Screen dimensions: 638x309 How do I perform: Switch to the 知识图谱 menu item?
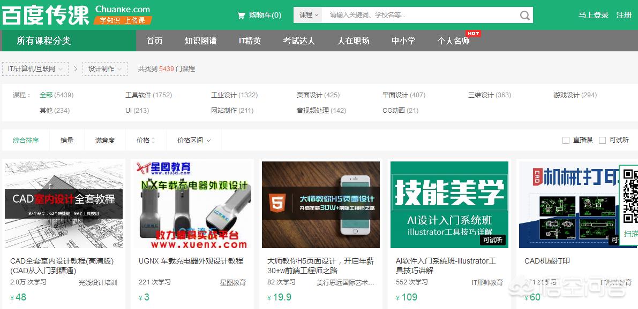(200, 41)
